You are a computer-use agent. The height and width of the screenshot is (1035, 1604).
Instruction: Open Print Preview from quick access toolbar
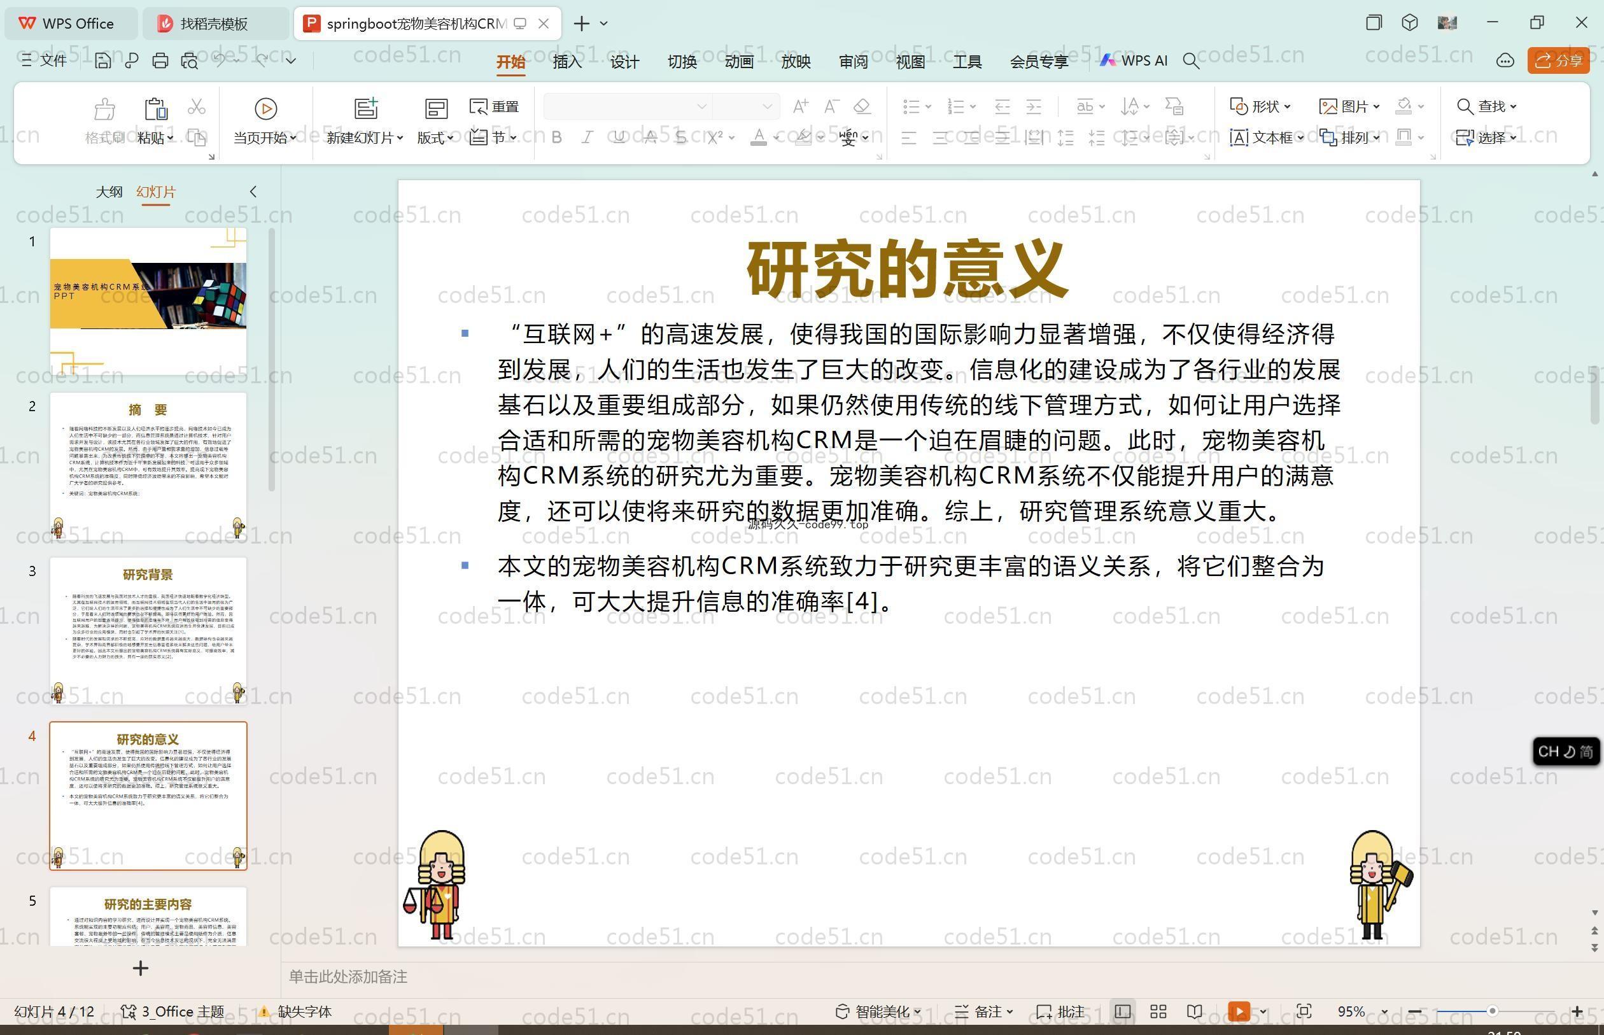pyautogui.click(x=190, y=61)
